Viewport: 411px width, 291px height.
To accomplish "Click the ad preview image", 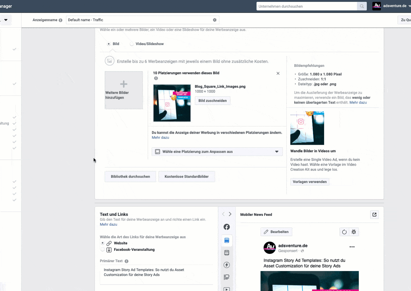I will (x=309, y=281).
